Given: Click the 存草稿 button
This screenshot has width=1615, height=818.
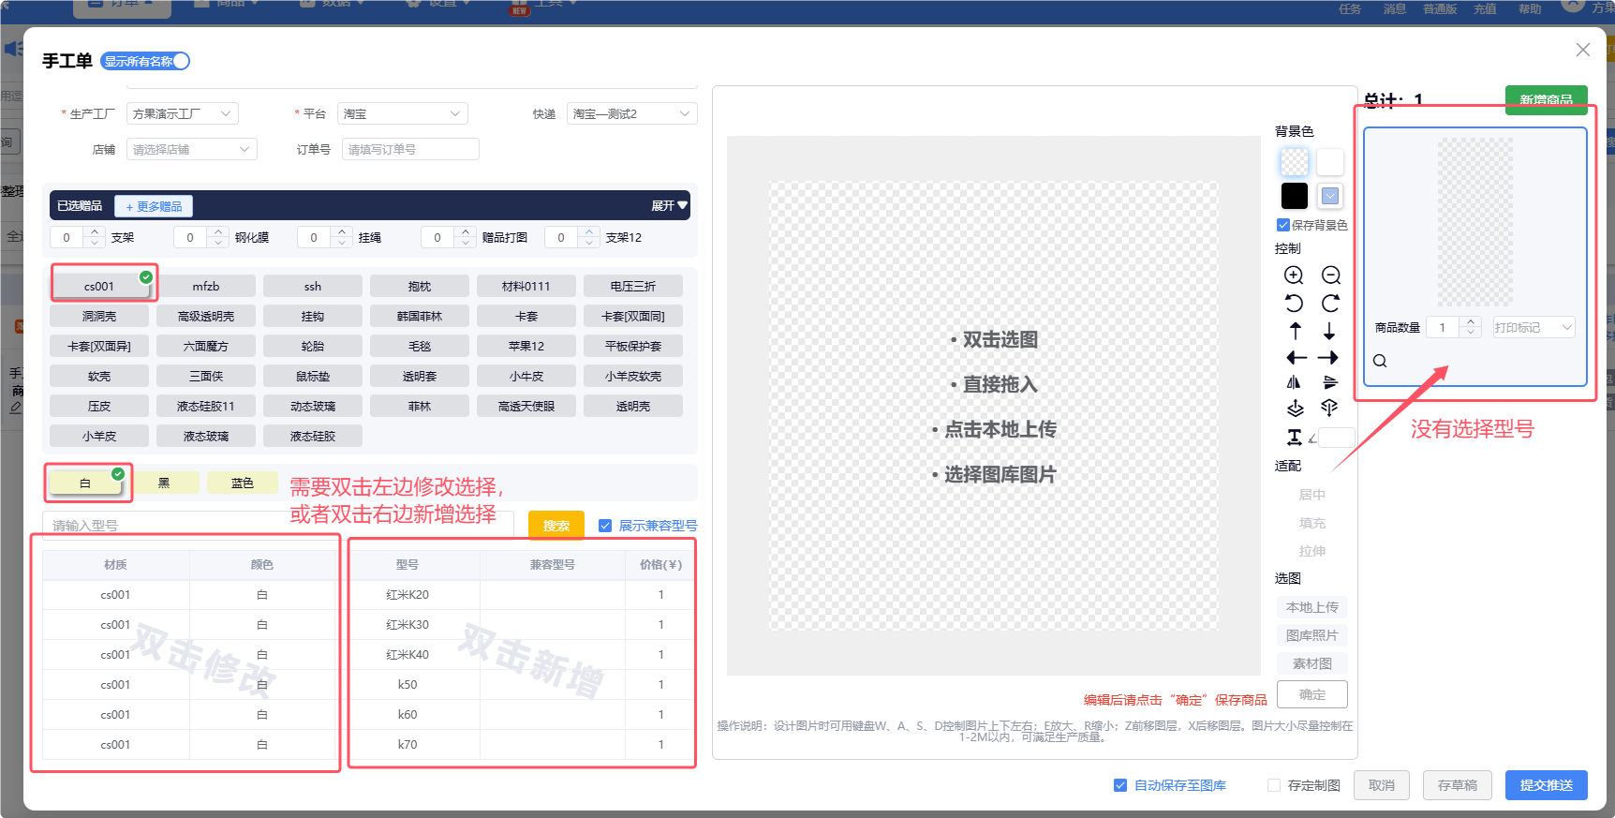Looking at the screenshot, I should coord(1458,785).
